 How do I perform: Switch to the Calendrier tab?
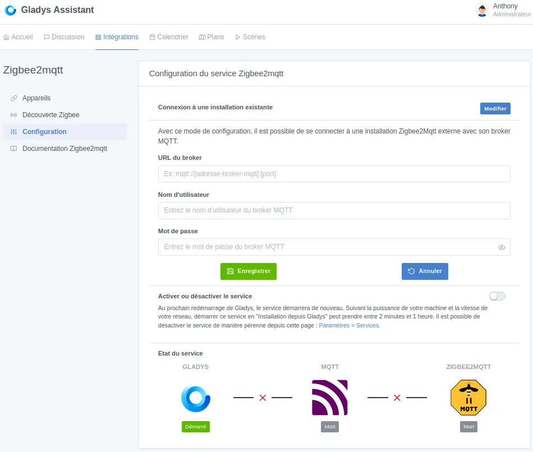pos(168,37)
